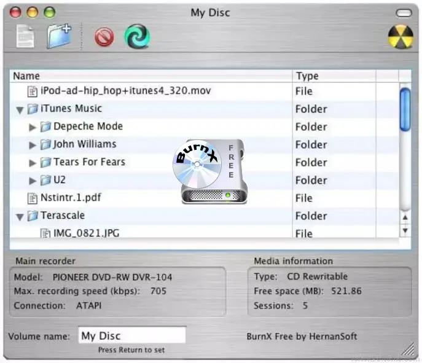Viewport: 422px width, 363px height.
Task: Click the U2 folder icon
Action: (45, 180)
